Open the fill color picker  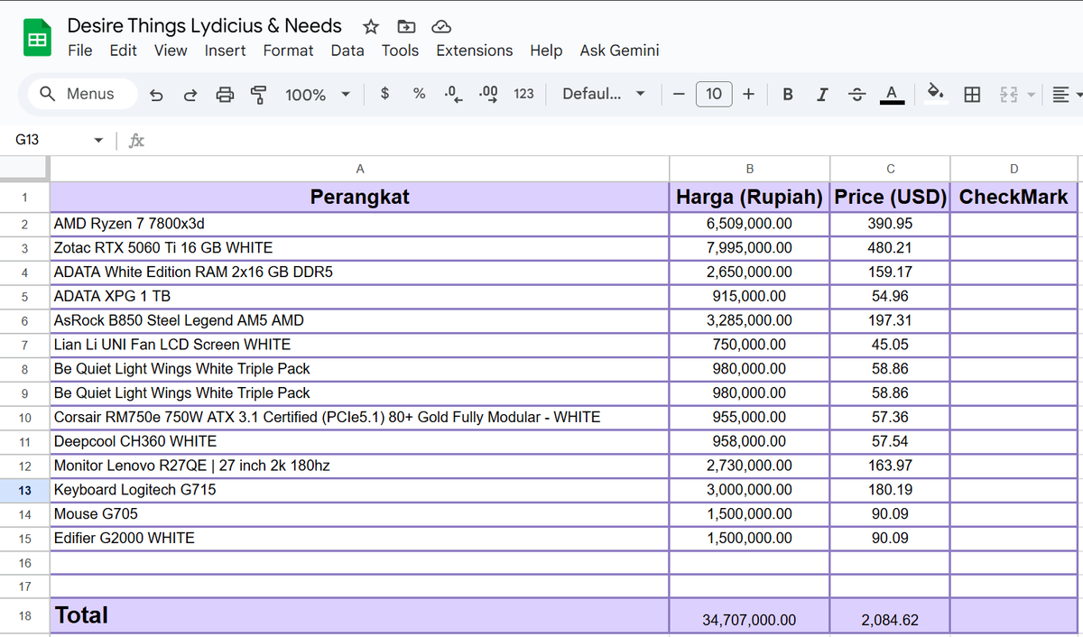(x=937, y=94)
